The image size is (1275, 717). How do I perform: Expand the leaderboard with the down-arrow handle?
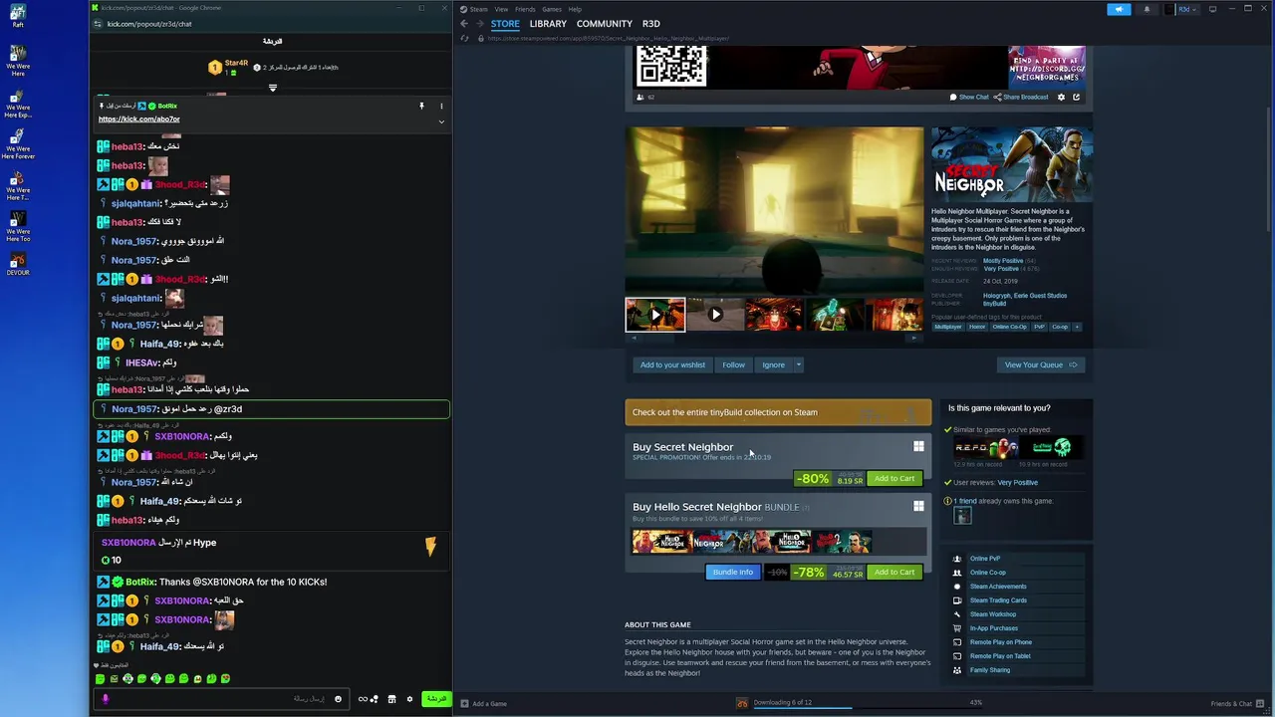pos(273,88)
